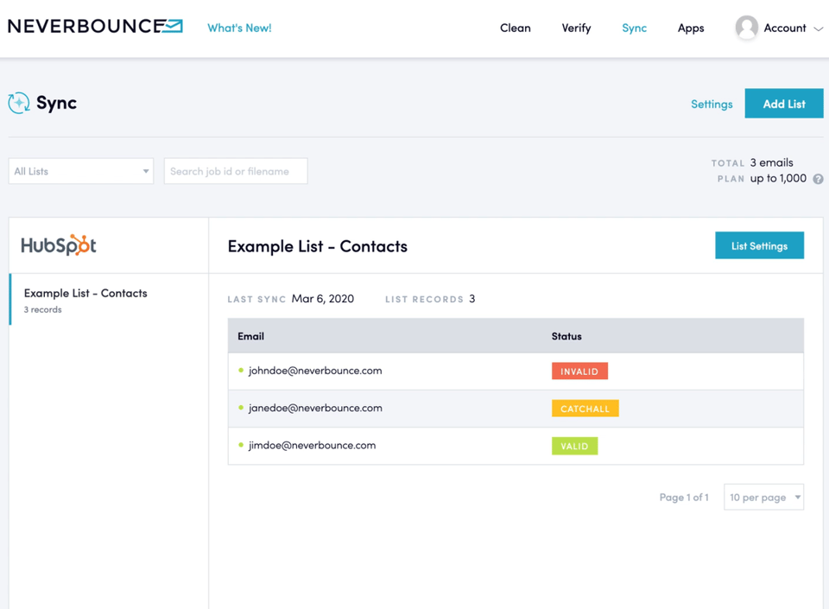Click the NeverBounce logo

[95, 27]
